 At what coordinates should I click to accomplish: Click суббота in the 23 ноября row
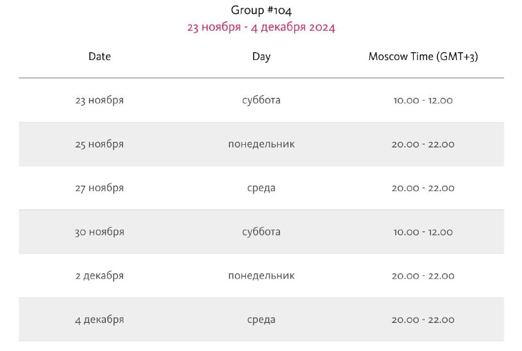click(262, 100)
